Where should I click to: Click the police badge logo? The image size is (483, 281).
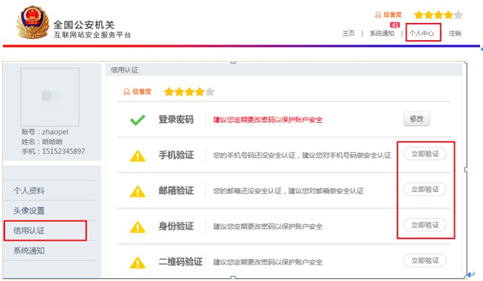pos(32,22)
